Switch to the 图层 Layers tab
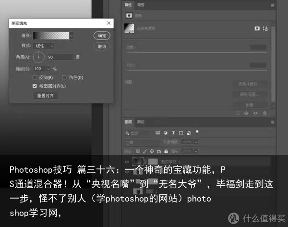 [x=128, y=122]
